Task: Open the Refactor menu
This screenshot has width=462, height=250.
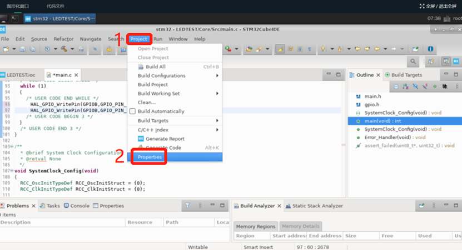Action: coord(63,39)
